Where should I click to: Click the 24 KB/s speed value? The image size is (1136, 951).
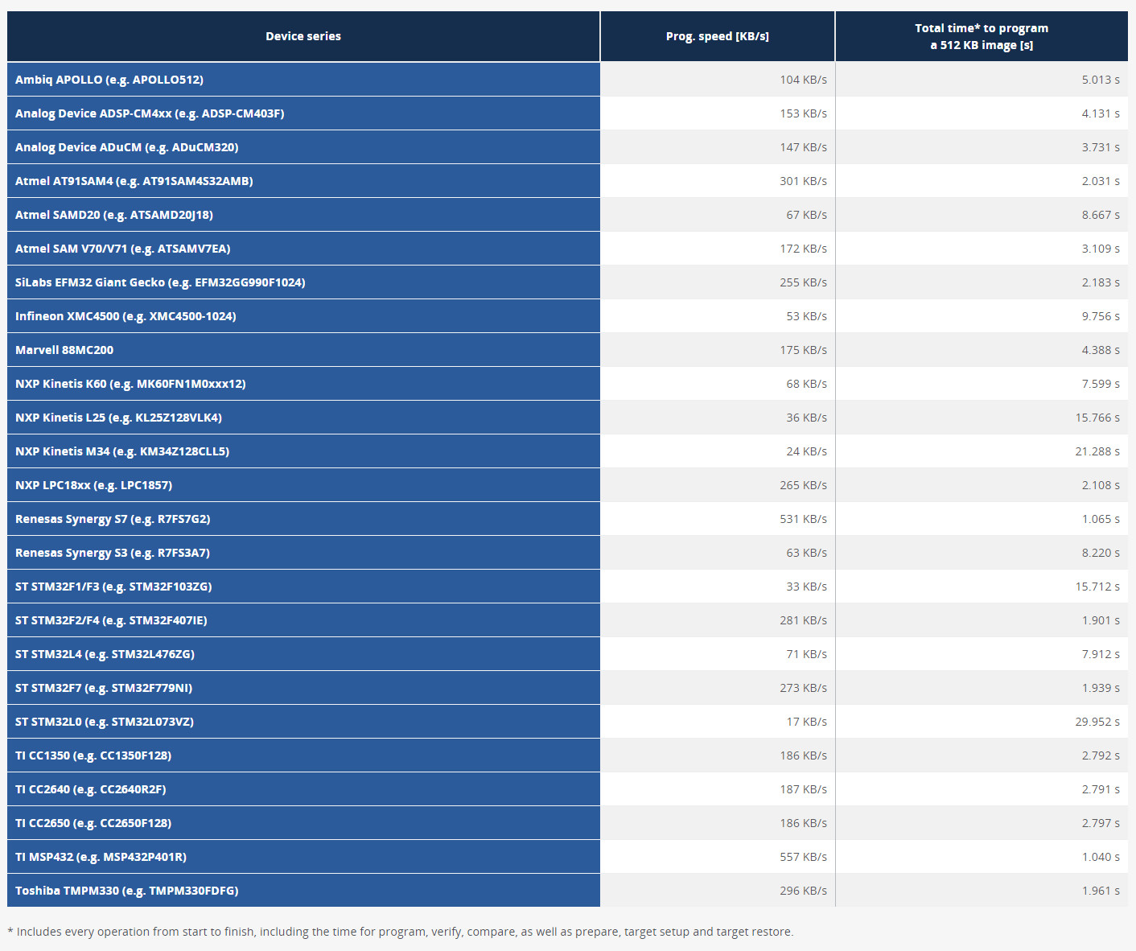tap(806, 451)
